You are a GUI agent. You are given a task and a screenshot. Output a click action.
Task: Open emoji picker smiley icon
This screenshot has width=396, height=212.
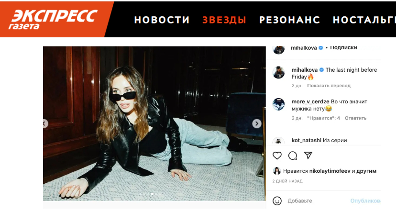point(277,201)
